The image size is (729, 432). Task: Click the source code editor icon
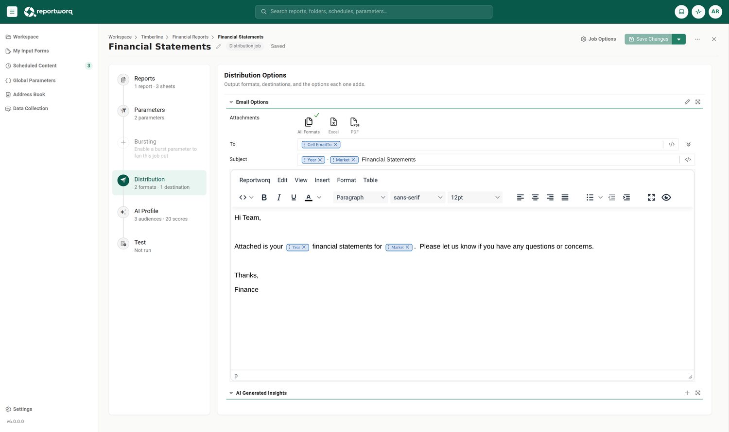pyautogui.click(x=243, y=198)
